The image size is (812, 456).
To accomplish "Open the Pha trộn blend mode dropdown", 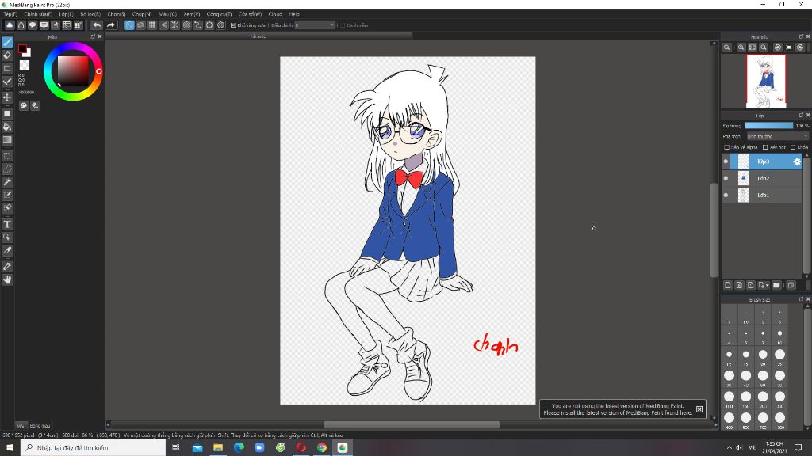I will click(x=777, y=136).
